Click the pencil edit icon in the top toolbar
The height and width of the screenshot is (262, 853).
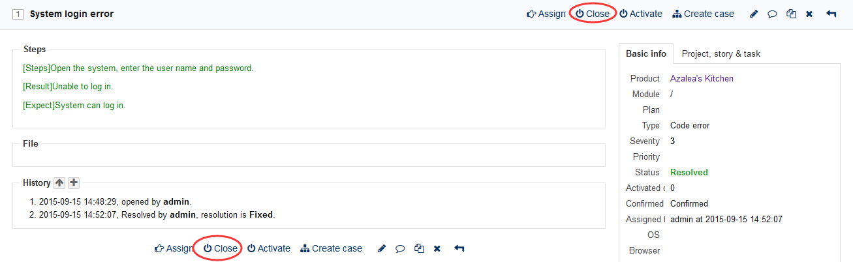pyautogui.click(x=754, y=14)
